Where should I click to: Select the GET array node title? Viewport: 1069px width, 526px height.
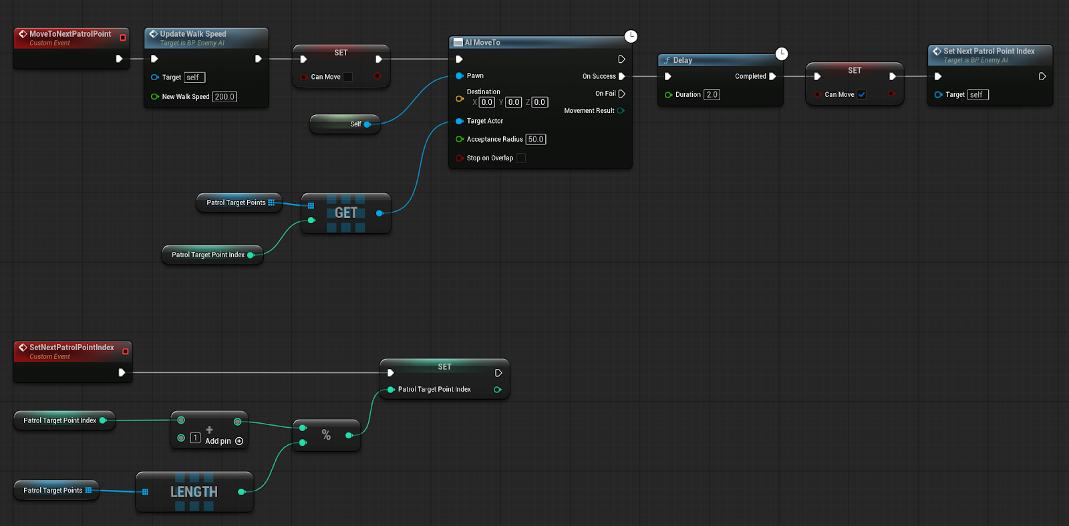[x=346, y=213]
